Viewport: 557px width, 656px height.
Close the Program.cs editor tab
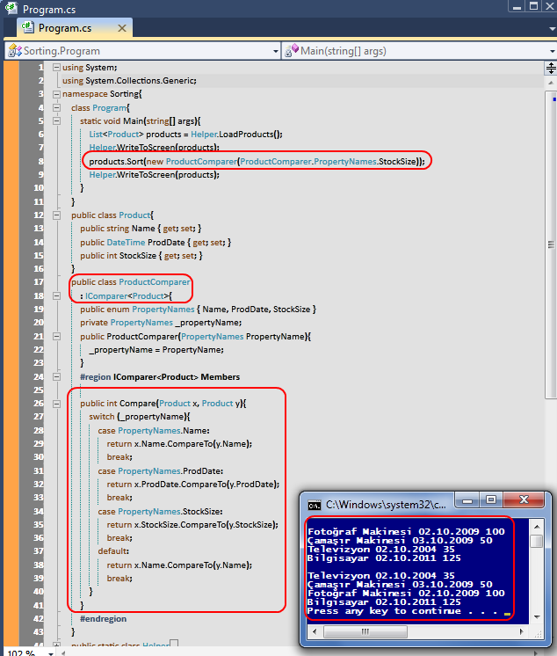pyautogui.click(x=121, y=28)
